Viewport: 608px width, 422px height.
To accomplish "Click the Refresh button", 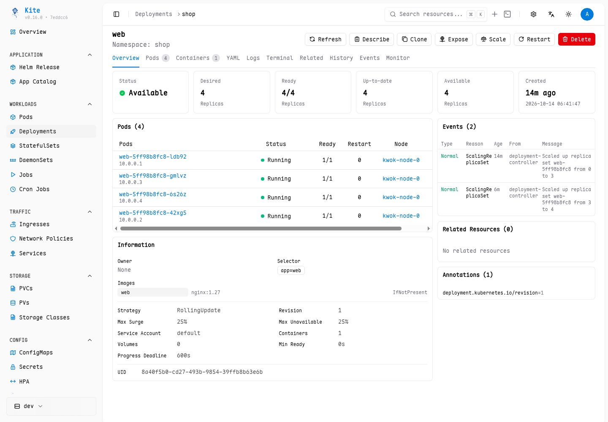I will (x=326, y=39).
